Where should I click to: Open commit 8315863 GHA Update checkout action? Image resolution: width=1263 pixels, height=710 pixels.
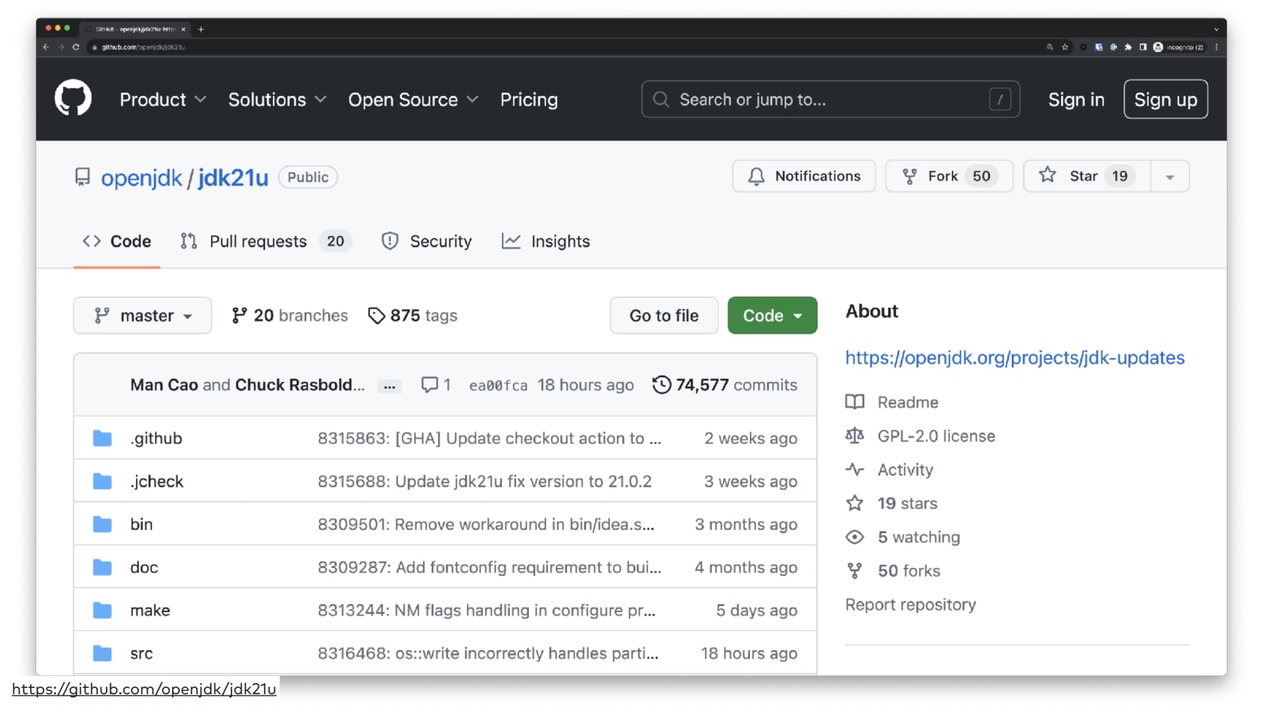[489, 439]
